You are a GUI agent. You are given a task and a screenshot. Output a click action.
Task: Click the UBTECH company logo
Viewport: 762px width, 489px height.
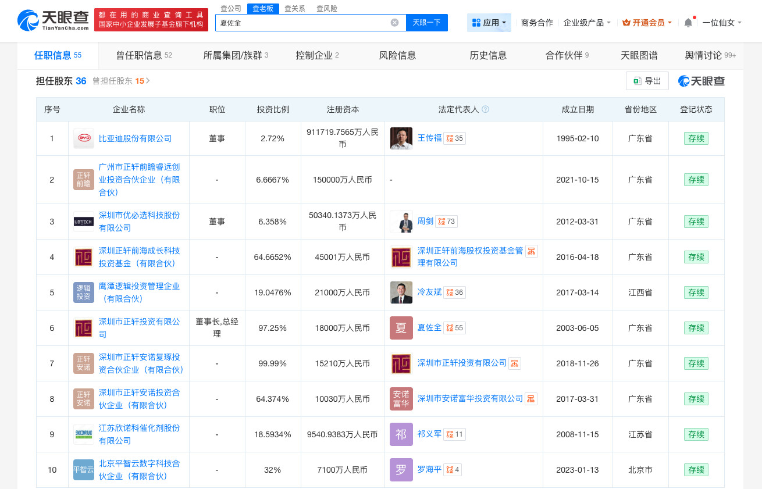[84, 222]
